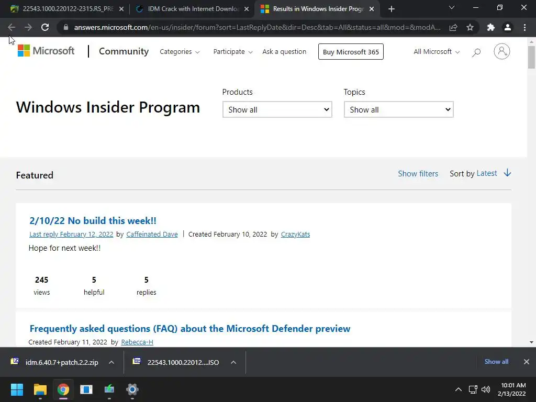
Task: Click the page vertical scrollbar thumb
Action: [531, 57]
